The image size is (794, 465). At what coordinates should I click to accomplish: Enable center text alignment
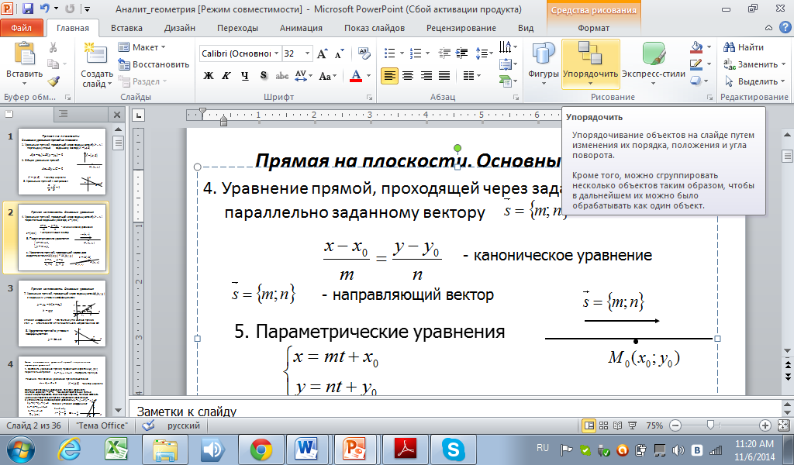coord(407,75)
